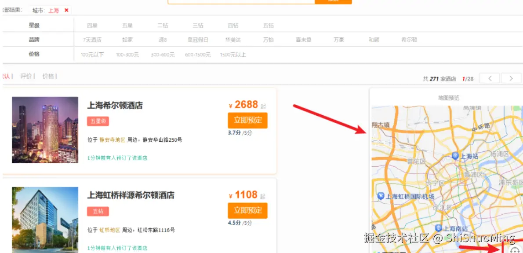Choose the 600-1500元 price range
Screen dimensions: 523x253
click(x=198, y=55)
